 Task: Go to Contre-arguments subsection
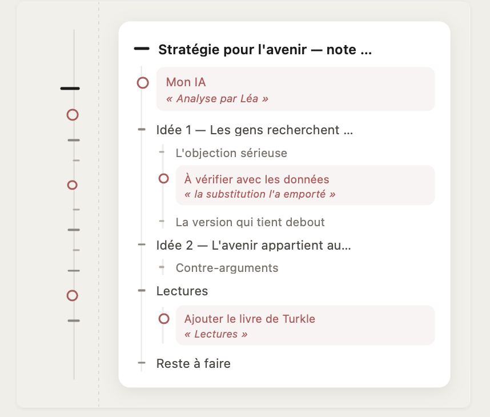(x=227, y=268)
